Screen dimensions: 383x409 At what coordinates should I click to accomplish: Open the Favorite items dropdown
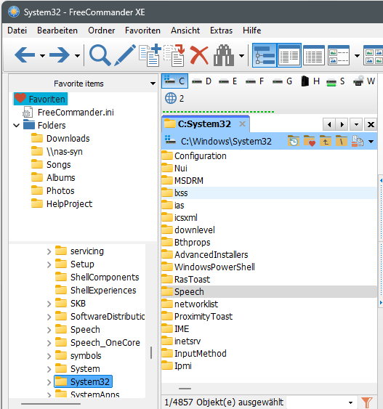(153, 84)
